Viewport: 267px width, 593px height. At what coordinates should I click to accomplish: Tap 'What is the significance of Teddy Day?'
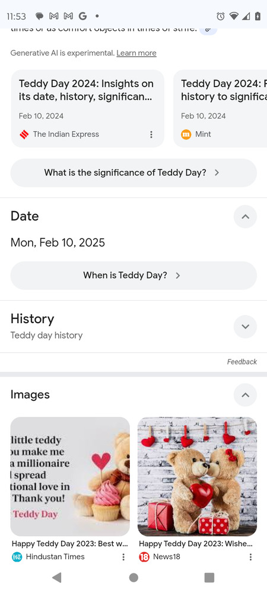point(133,173)
